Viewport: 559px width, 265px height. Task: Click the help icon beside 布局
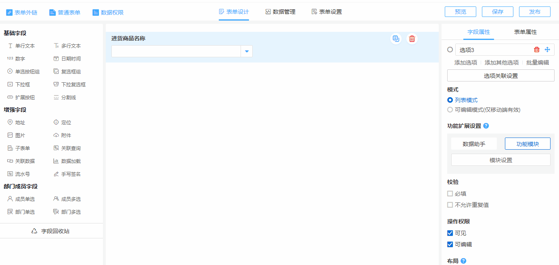tap(463, 261)
